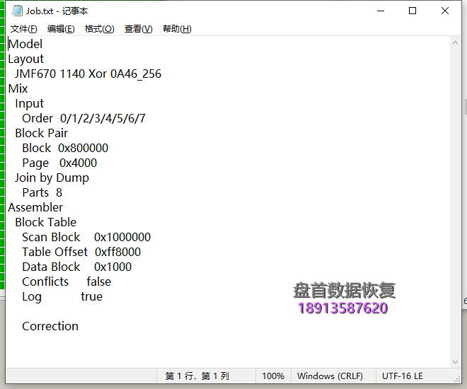The height and width of the screenshot is (389, 467).
Task: Open the 格式(O) menu
Action: 100,29
